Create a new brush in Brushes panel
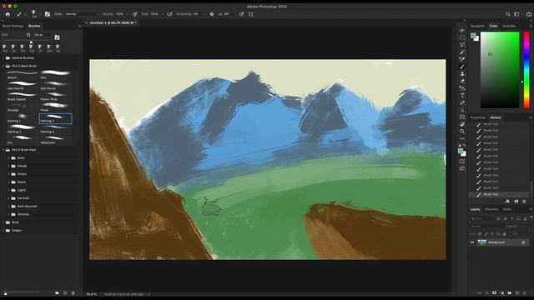The width and height of the screenshot is (534, 300). point(65,292)
